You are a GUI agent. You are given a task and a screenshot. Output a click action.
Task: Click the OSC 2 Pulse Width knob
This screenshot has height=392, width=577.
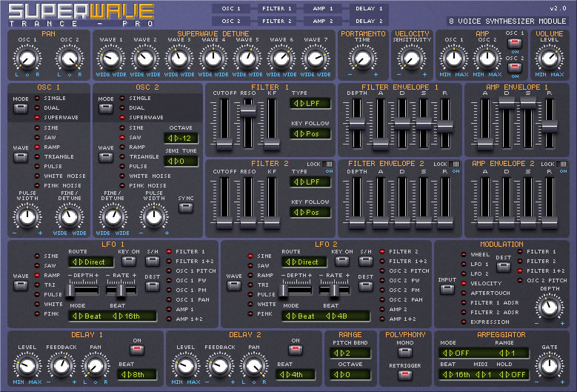coord(154,217)
